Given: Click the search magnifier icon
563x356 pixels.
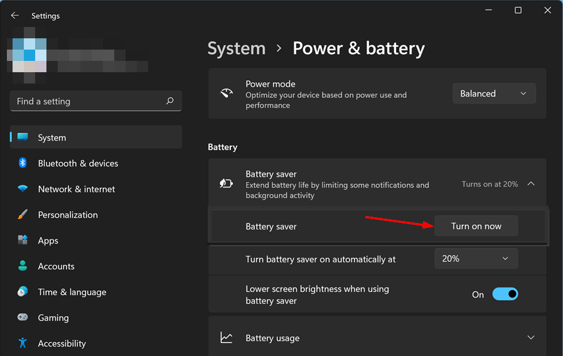Looking at the screenshot, I should [x=170, y=101].
